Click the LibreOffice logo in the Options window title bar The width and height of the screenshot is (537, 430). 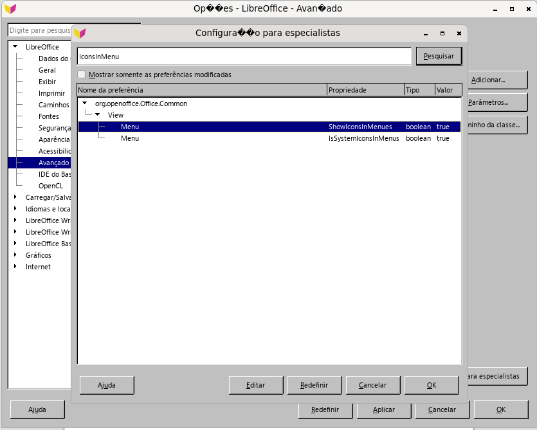click(x=11, y=8)
